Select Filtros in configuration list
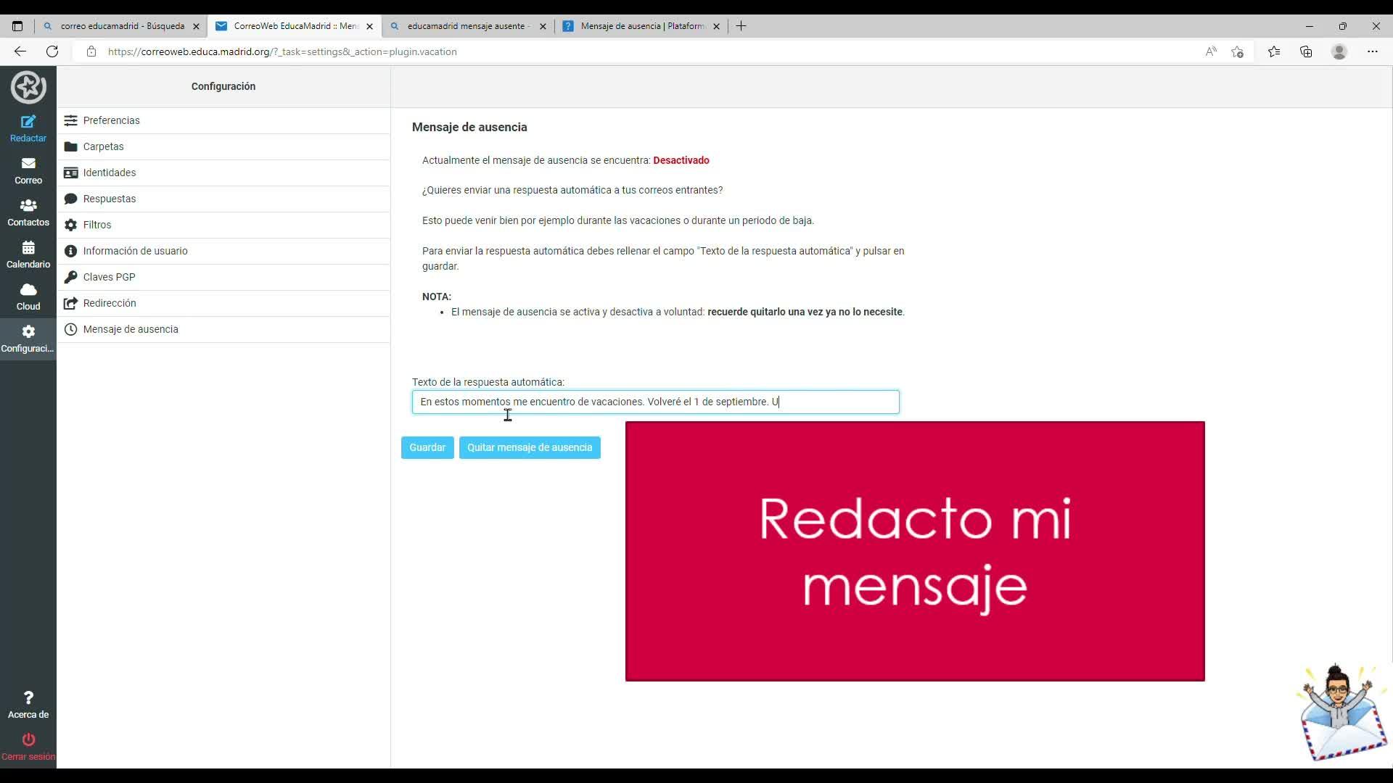This screenshot has height=783, width=1393. 97,225
